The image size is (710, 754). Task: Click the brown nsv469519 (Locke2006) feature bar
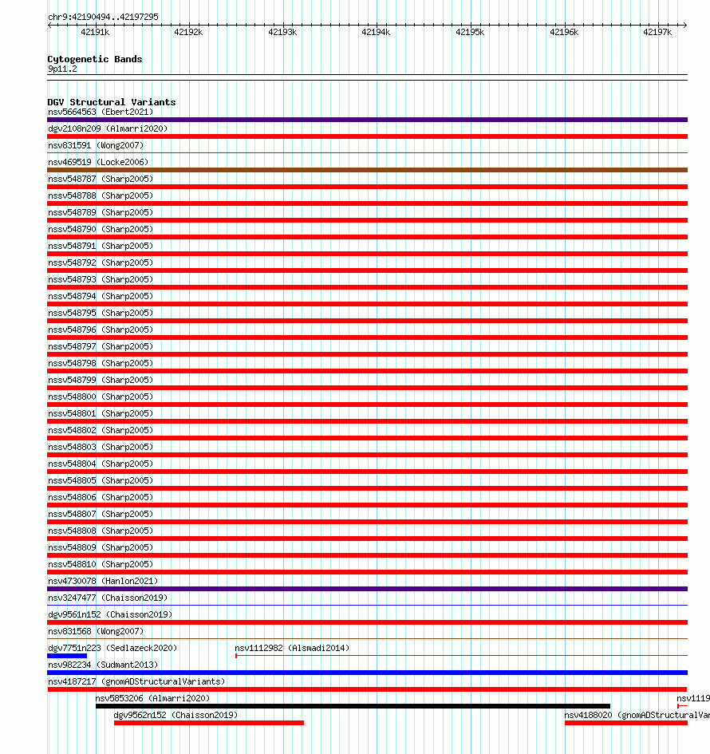pos(367,170)
